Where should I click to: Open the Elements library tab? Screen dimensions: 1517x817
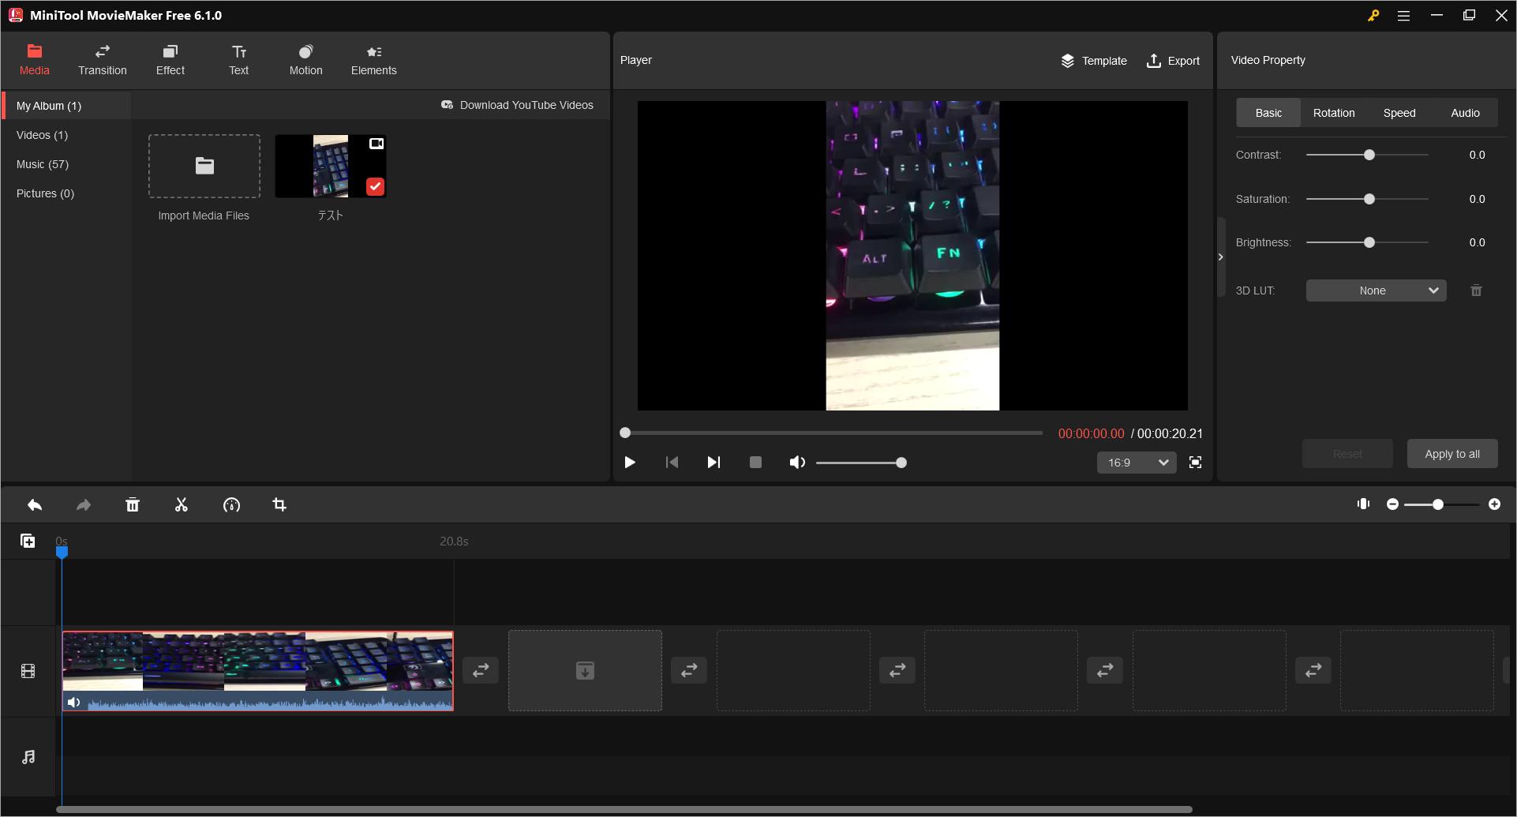374,61
